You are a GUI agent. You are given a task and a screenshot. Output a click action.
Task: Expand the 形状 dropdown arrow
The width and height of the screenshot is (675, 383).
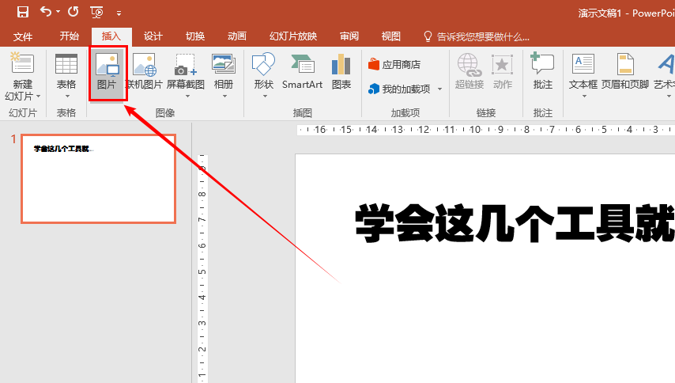click(265, 96)
